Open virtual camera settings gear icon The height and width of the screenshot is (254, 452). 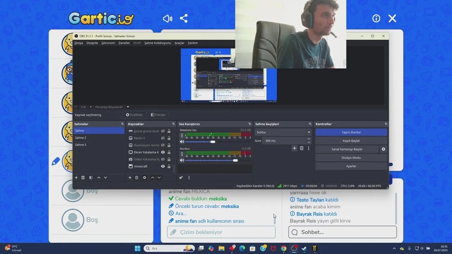click(383, 149)
